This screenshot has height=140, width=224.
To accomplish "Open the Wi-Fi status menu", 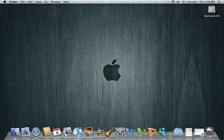I will coord(173,2).
